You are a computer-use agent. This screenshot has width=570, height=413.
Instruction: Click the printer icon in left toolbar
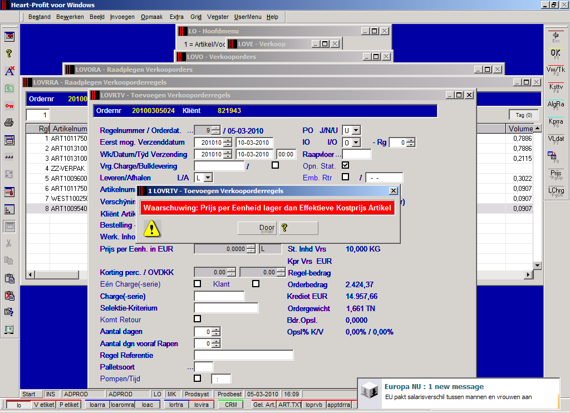(x=9, y=122)
